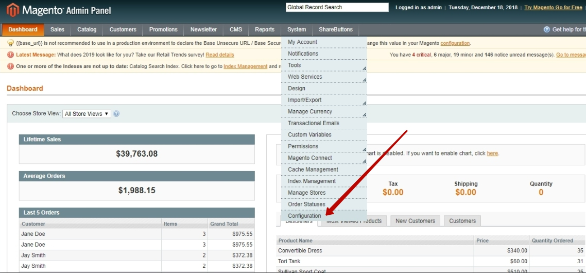Click the Grand Total column header
The image size is (586, 273).
231,224
